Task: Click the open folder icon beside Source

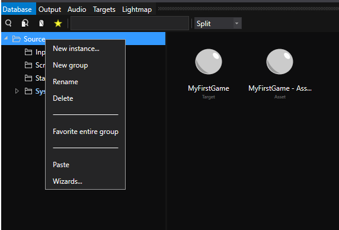Action: (x=17, y=39)
